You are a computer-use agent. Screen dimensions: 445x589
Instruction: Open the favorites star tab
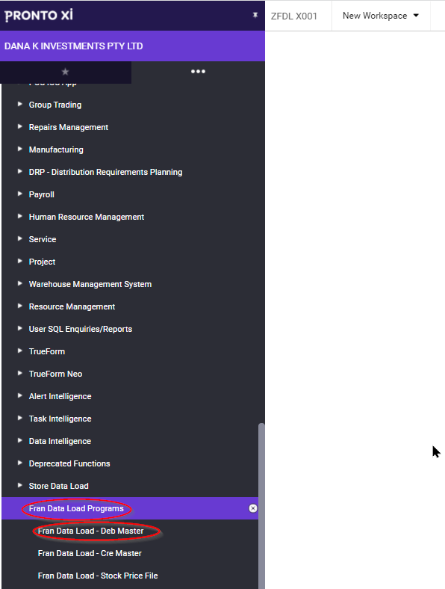(65, 71)
